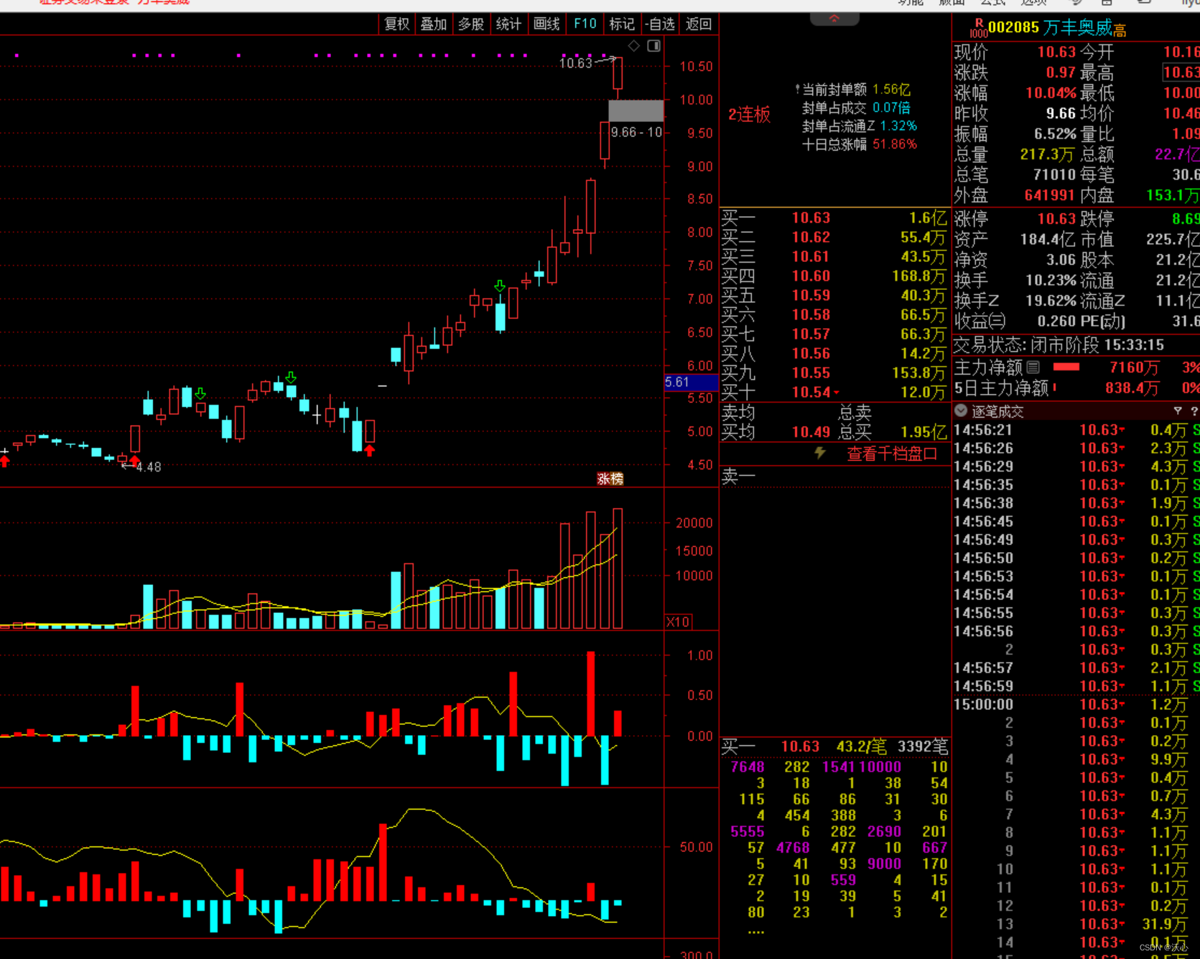
Task: Click the 十日总涨幅 51.86% value
Action: click(895, 144)
